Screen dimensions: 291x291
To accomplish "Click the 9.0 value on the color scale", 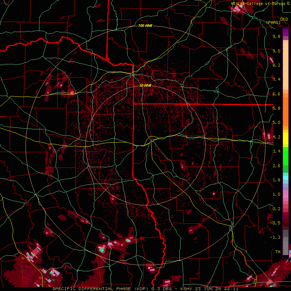I will 276,51.
